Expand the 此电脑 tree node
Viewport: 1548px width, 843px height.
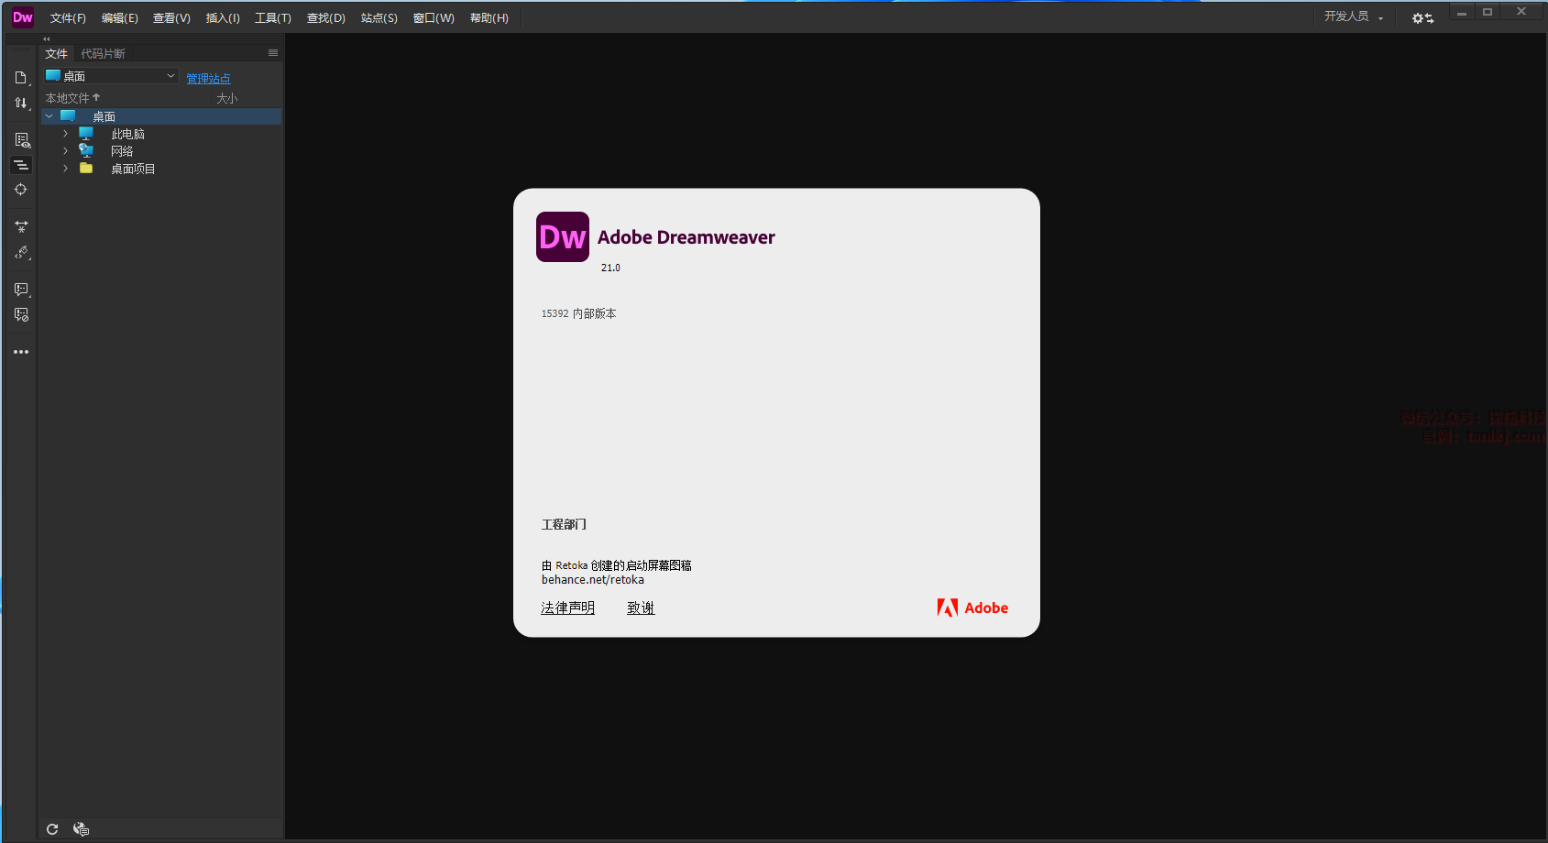[x=65, y=134]
